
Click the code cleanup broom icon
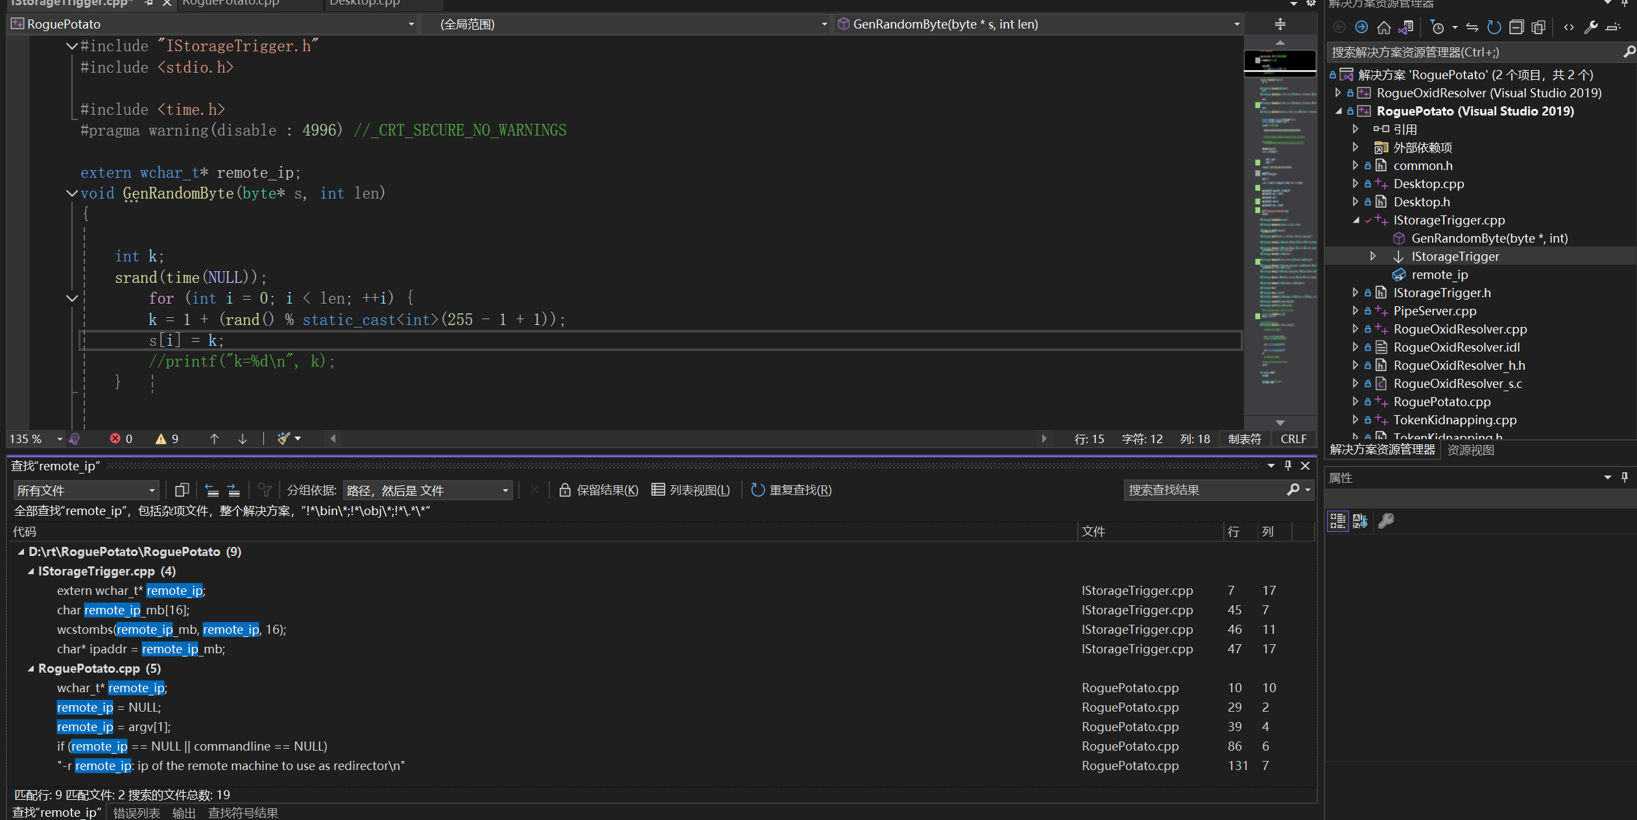tap(283, 439)
